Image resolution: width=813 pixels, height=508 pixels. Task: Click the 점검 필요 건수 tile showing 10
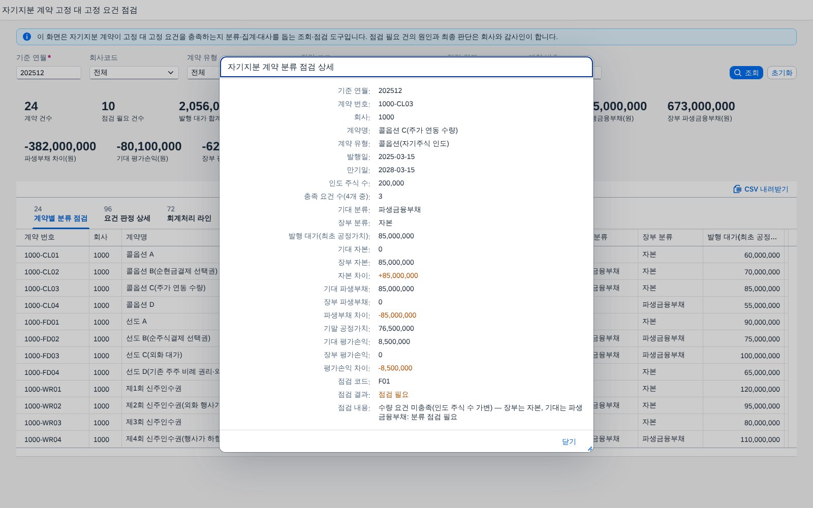pos(122,111)
